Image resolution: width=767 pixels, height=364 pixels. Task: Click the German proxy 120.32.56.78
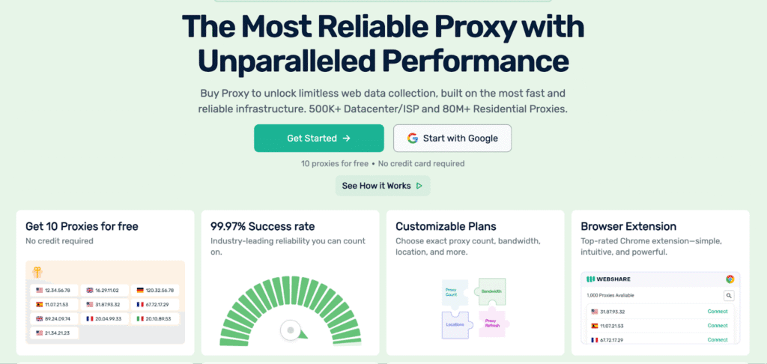(x=155, y=290)
